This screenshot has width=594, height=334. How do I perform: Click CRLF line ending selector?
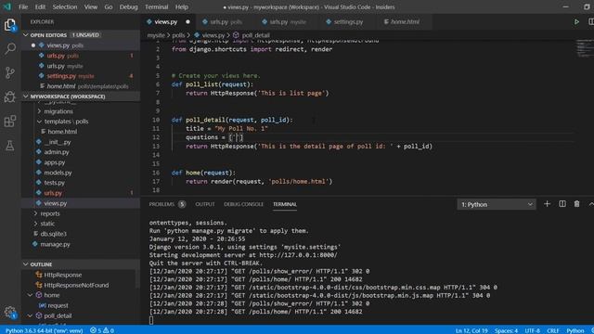553,330
